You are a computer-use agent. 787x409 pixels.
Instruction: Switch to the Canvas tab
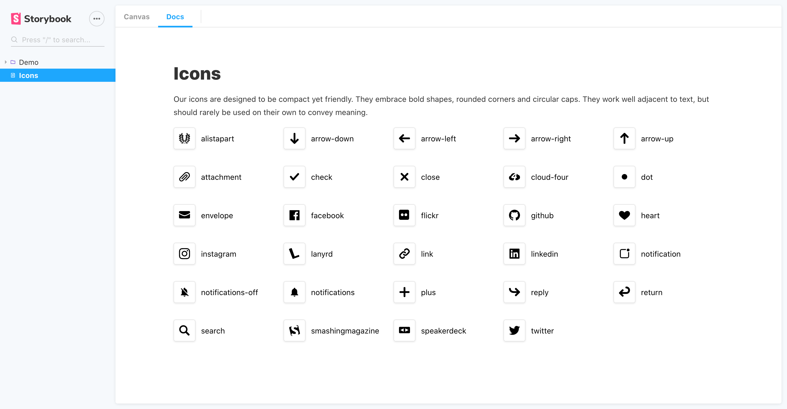137,17
